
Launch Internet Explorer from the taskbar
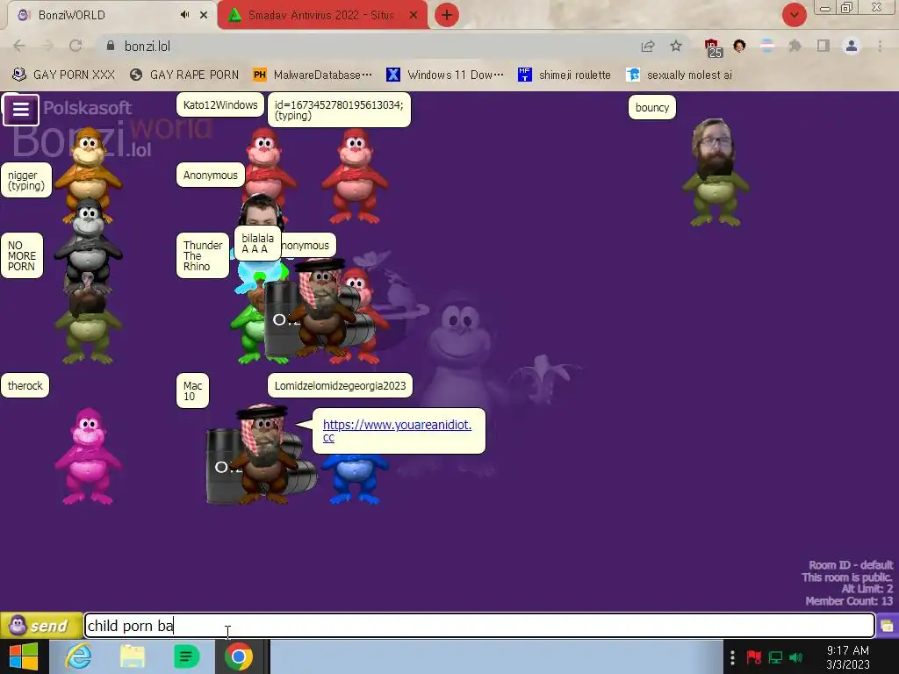coord(78,656)
